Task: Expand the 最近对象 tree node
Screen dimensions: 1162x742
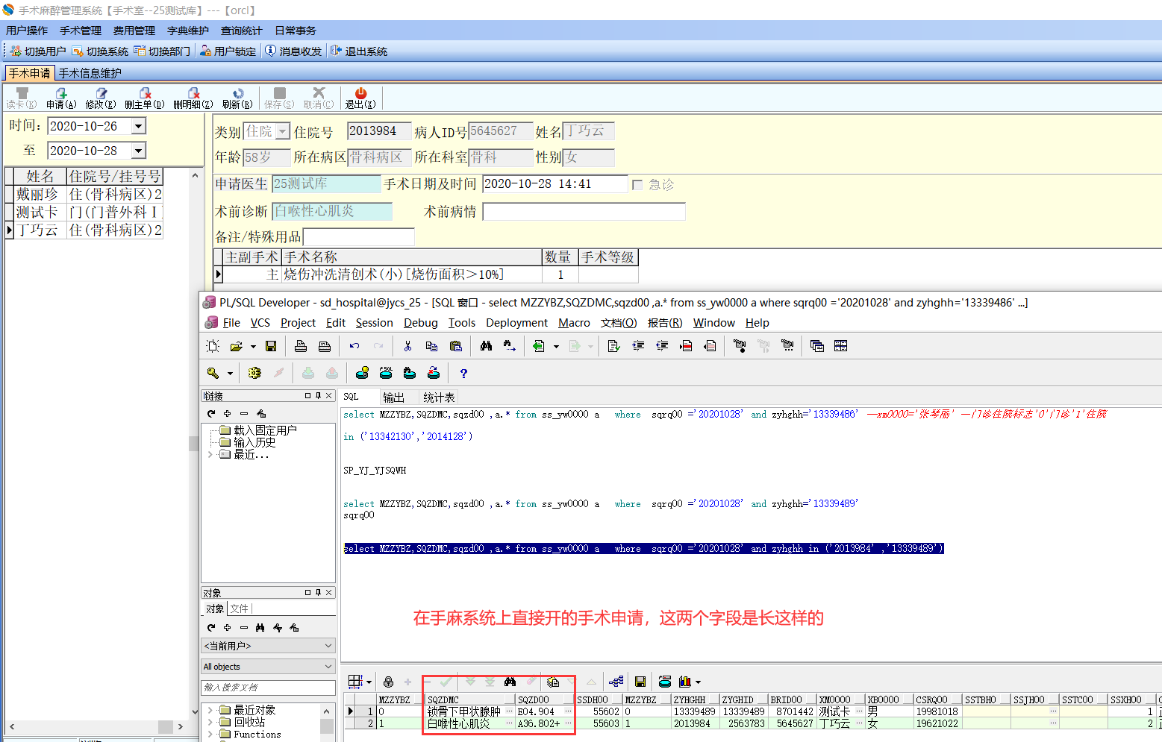Action: [x=210, y=710]
